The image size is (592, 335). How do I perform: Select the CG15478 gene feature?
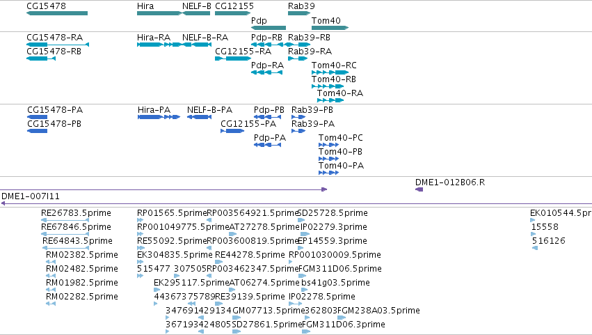57,13
